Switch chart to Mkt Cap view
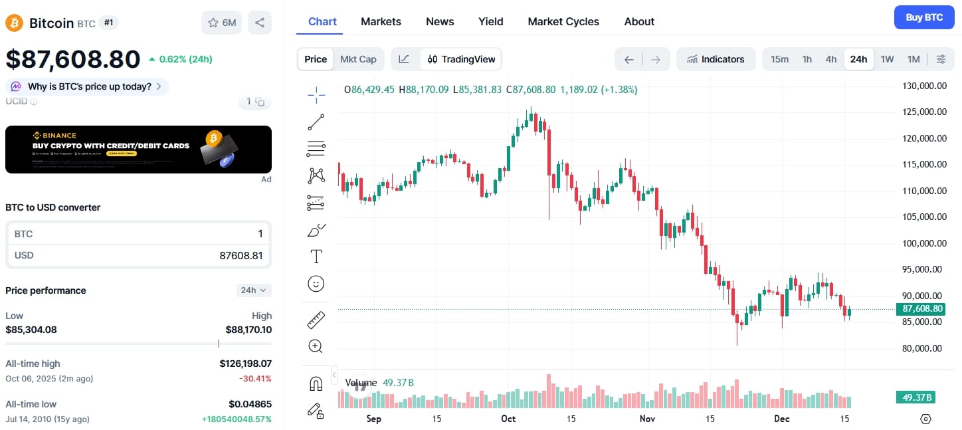The image size is (962, 430). click(359, 58)
